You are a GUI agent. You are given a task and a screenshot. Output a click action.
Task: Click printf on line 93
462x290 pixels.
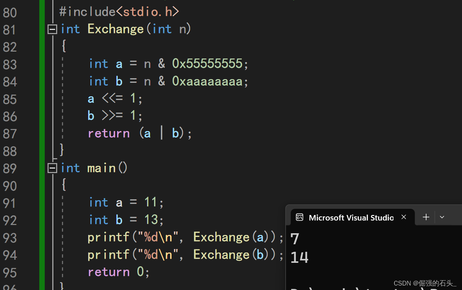[108, 237]
